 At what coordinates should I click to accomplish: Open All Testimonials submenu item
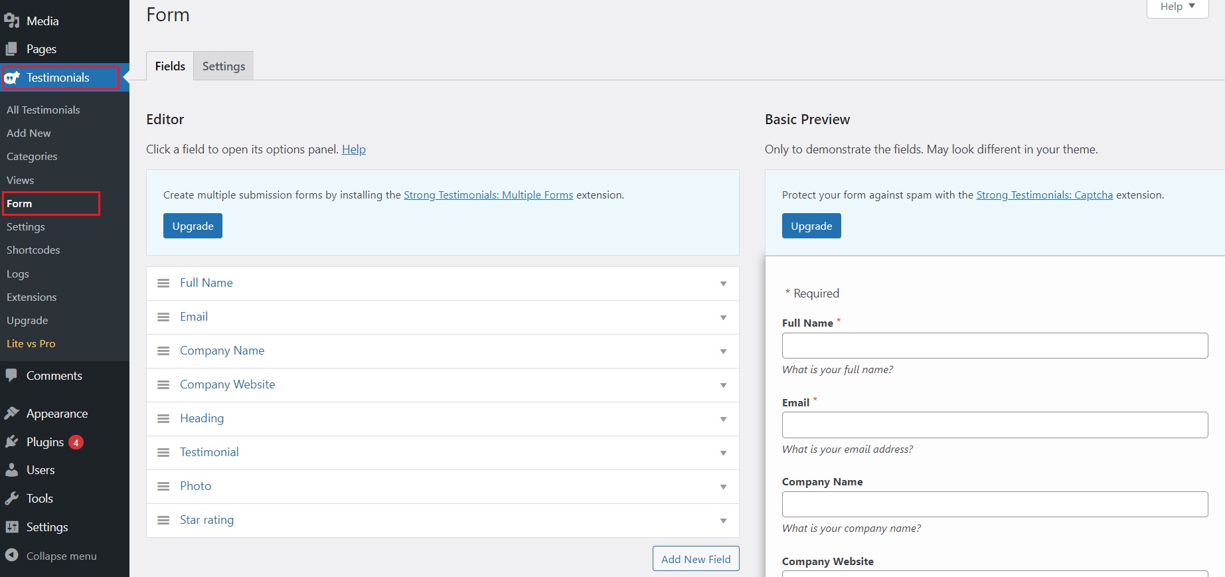[43, 110]
